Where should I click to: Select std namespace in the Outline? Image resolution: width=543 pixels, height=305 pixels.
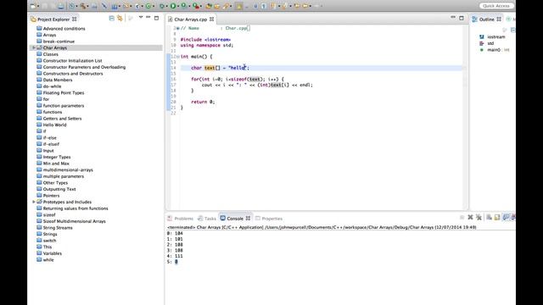point(490,43)
